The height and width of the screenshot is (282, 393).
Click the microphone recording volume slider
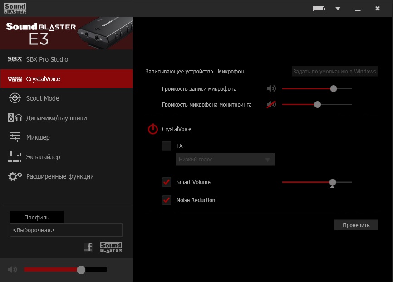(x=317, y=88)
